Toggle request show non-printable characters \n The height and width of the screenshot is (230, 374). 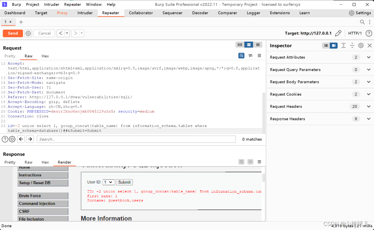point(250,56)
